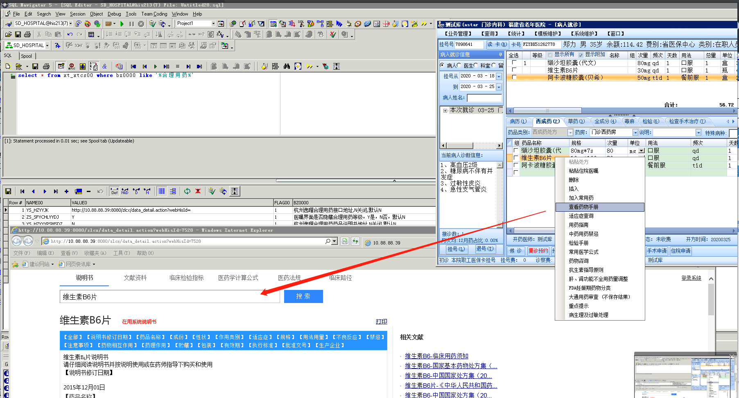
Task: Open the 到 date picker dropdown
Action: pyautogui.click(x=499, y=87)
